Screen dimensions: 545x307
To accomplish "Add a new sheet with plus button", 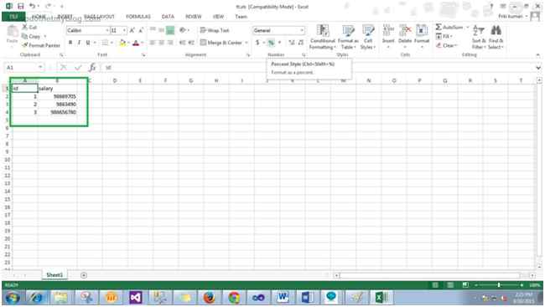I will [x=84, y=275].
